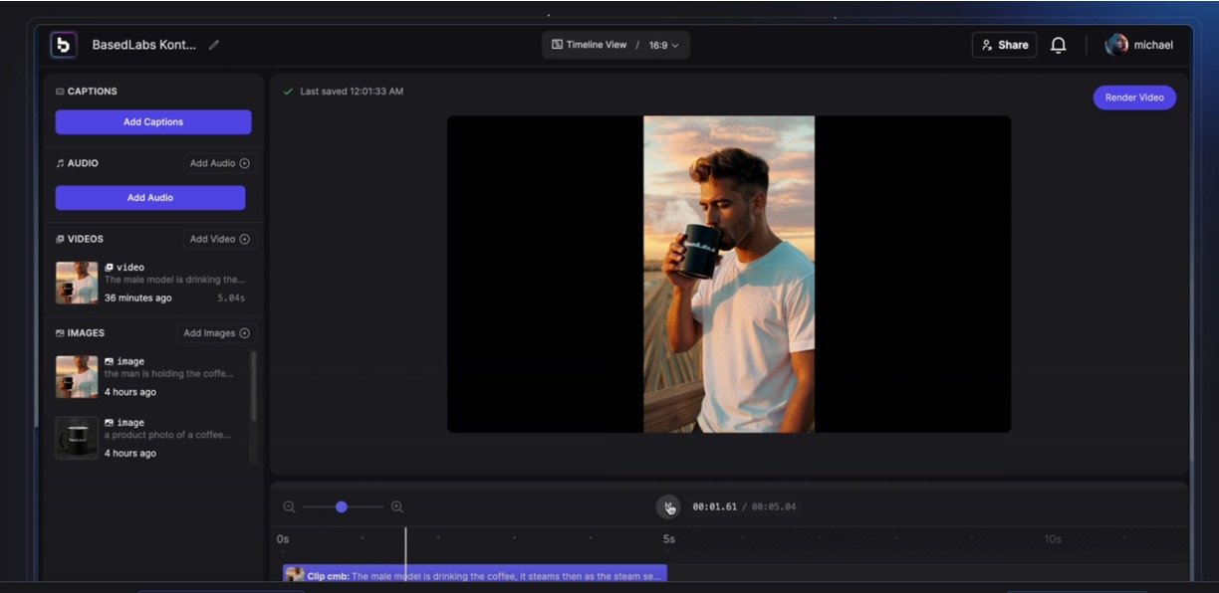Click the pencil icon to rename project
This screenshot has height=593, width=1219.
214,45
